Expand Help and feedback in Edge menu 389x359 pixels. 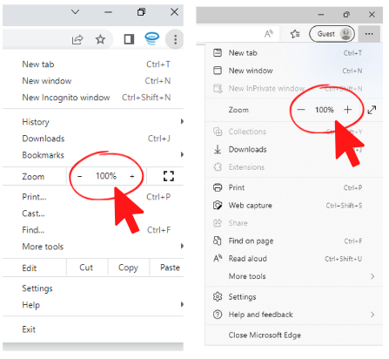point(294,315)
